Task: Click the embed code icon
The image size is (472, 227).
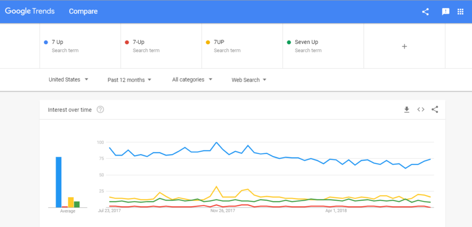Action: pyautogui.click(x=420, y=109)
